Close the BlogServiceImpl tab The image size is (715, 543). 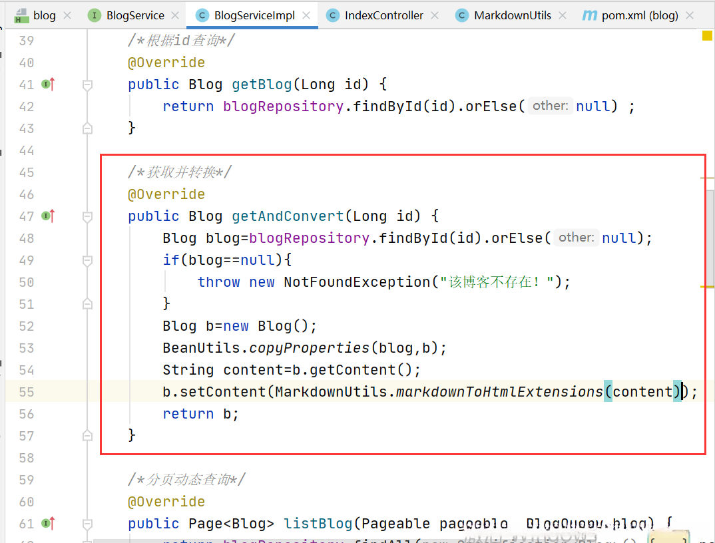pos(306,15)
